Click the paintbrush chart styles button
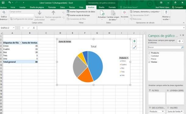Image resolution: width=186 pixels, height=114 pixels. tap(134, 47)
